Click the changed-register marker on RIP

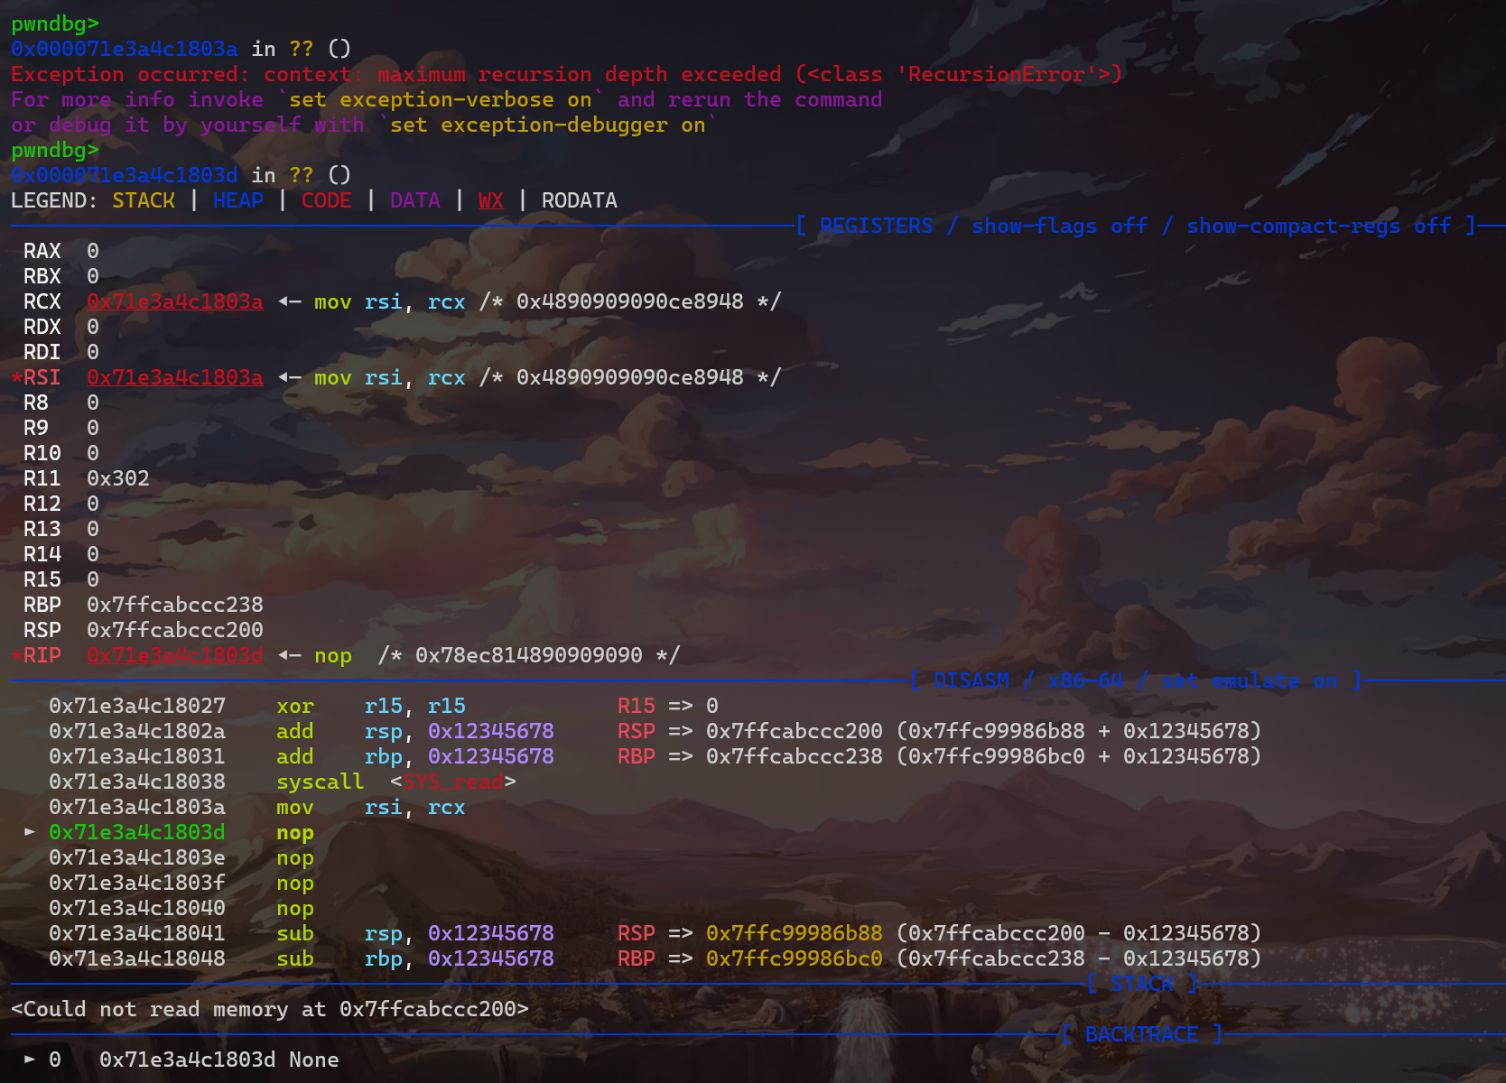pos(16,655)
